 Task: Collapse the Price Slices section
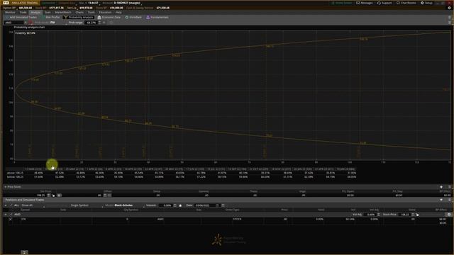(x=6, y=187)
